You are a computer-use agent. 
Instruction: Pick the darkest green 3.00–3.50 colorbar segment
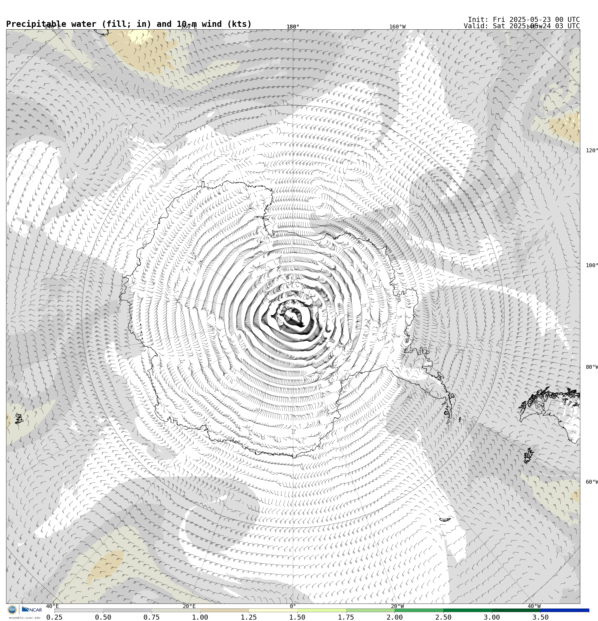click(516, 610)
